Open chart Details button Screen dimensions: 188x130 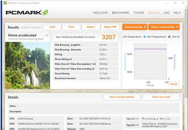[x=174, y=84]
